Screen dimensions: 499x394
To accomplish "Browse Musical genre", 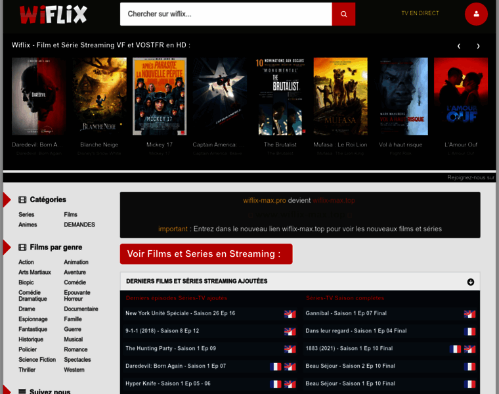I will point(73,339).
